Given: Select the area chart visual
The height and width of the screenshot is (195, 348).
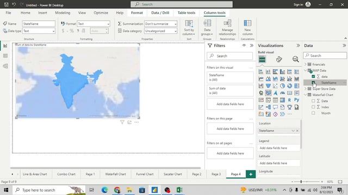Looking at the screenshot, I should (268, 79).
